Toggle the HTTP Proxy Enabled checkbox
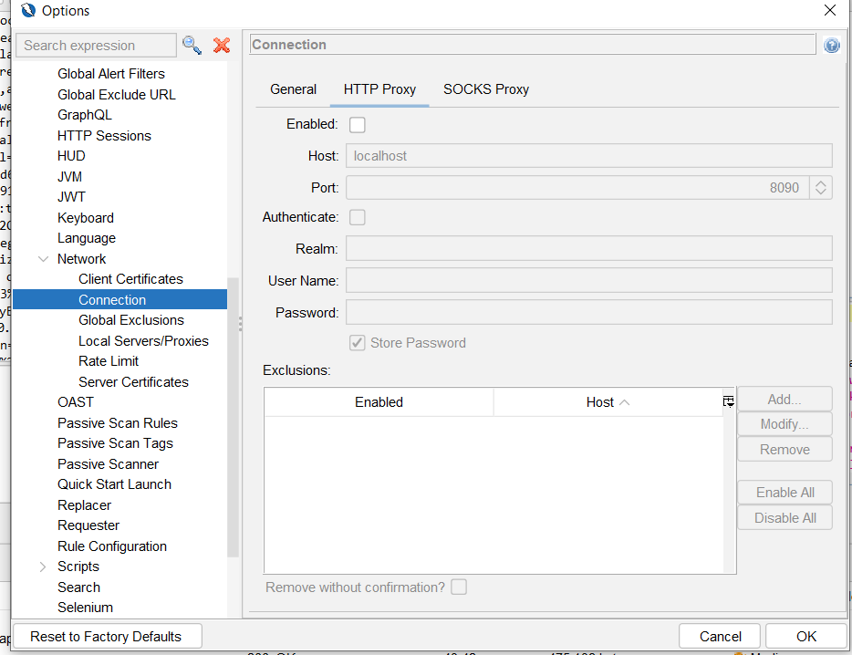The height and width of the screenshot is (655, 852). 357,124
